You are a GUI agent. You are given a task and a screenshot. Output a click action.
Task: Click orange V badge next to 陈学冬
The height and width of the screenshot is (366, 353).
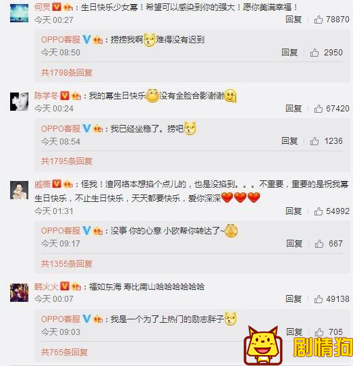65,96
